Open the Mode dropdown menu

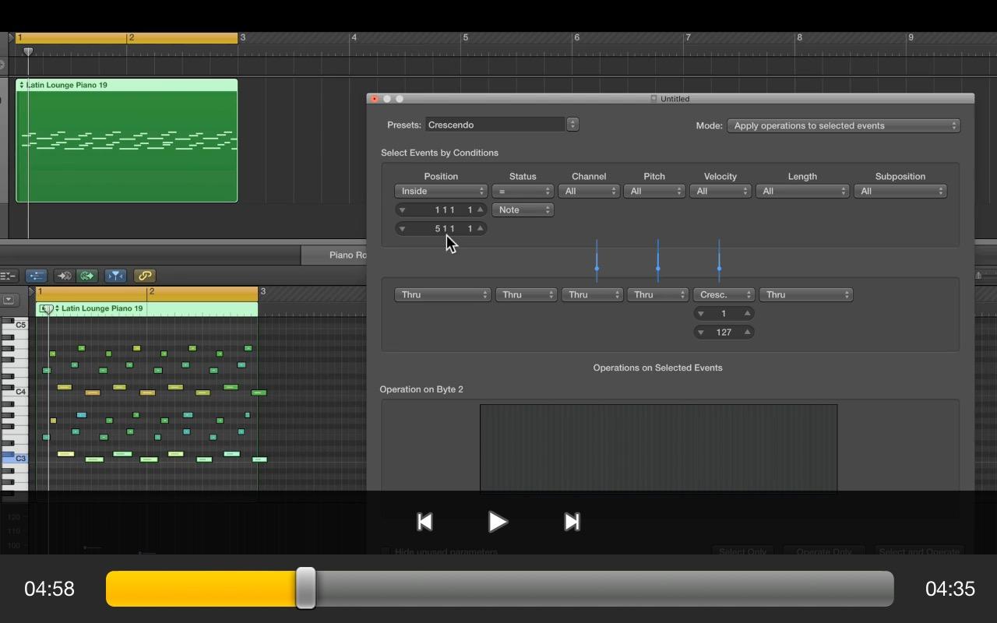click(843, 125)
